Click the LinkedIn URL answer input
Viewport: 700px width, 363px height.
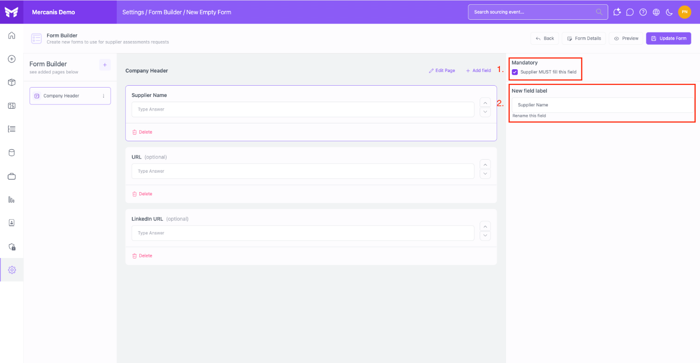pos(303,233)
